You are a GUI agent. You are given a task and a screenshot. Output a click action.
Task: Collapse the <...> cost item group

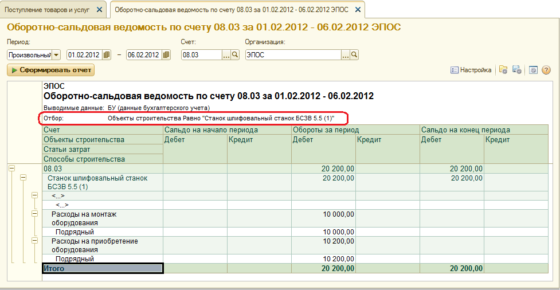coord(34,195)
